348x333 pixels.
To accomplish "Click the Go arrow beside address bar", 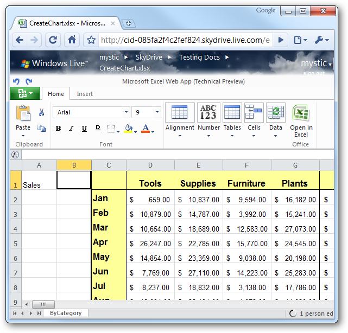I will click(281, 40).
